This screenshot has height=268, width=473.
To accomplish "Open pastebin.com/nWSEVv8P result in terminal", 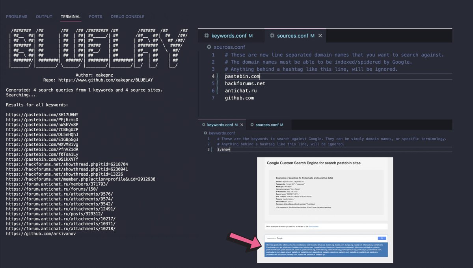I will (x=42, y=125).
